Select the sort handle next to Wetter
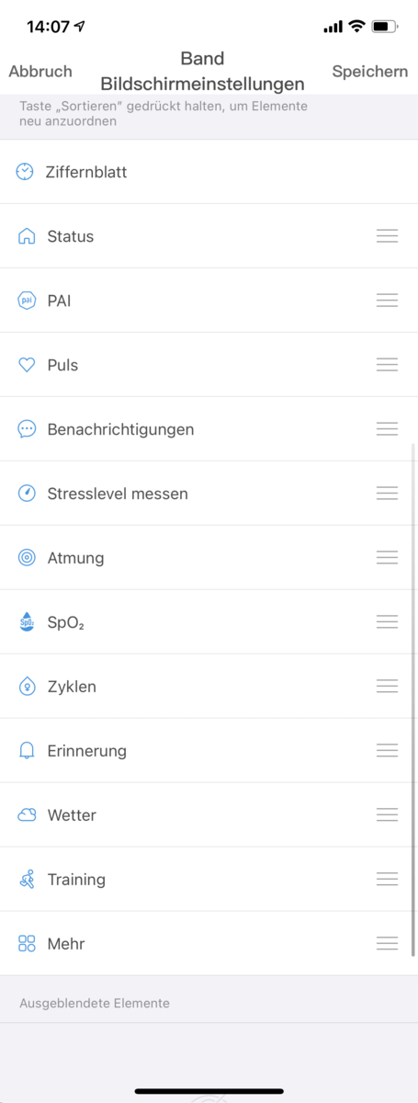 (x=388, y=815)
